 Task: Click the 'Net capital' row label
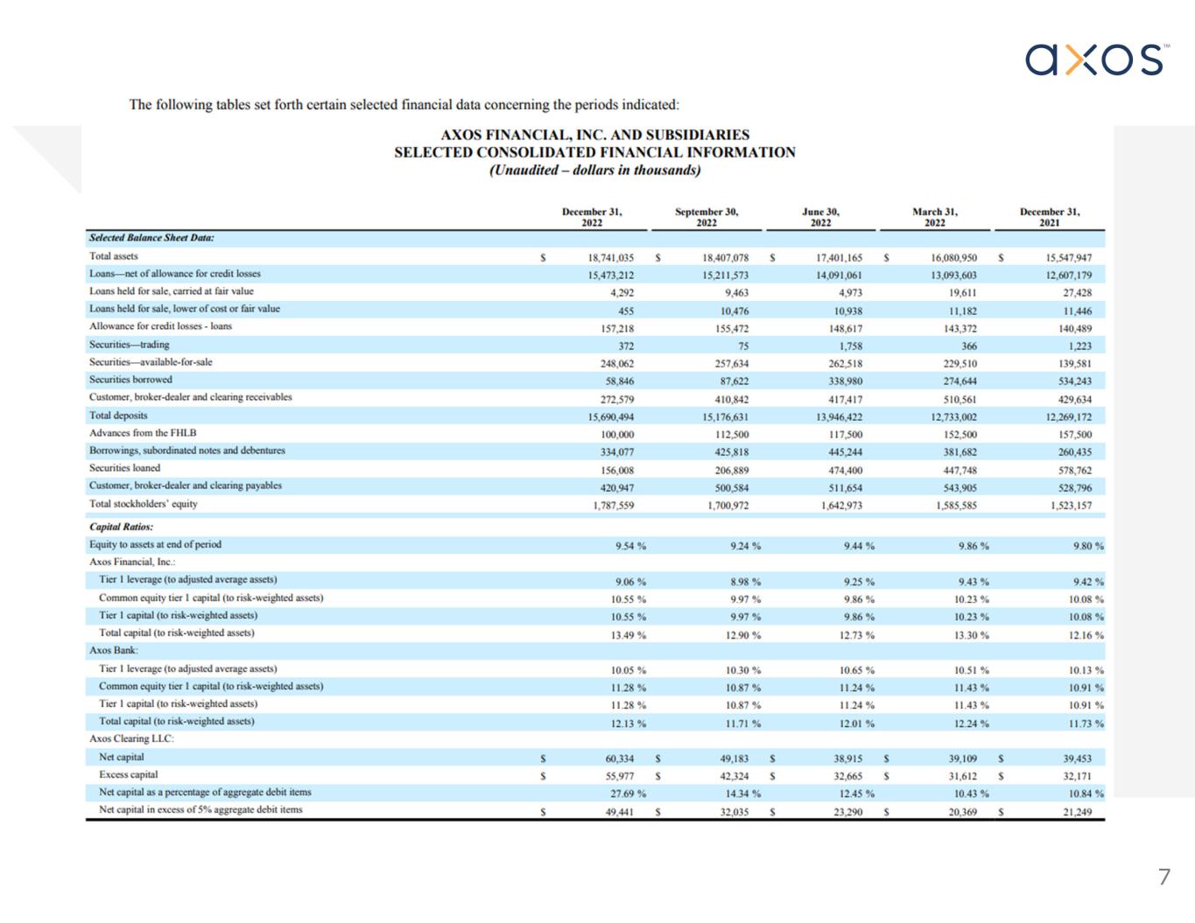point(122,757)
